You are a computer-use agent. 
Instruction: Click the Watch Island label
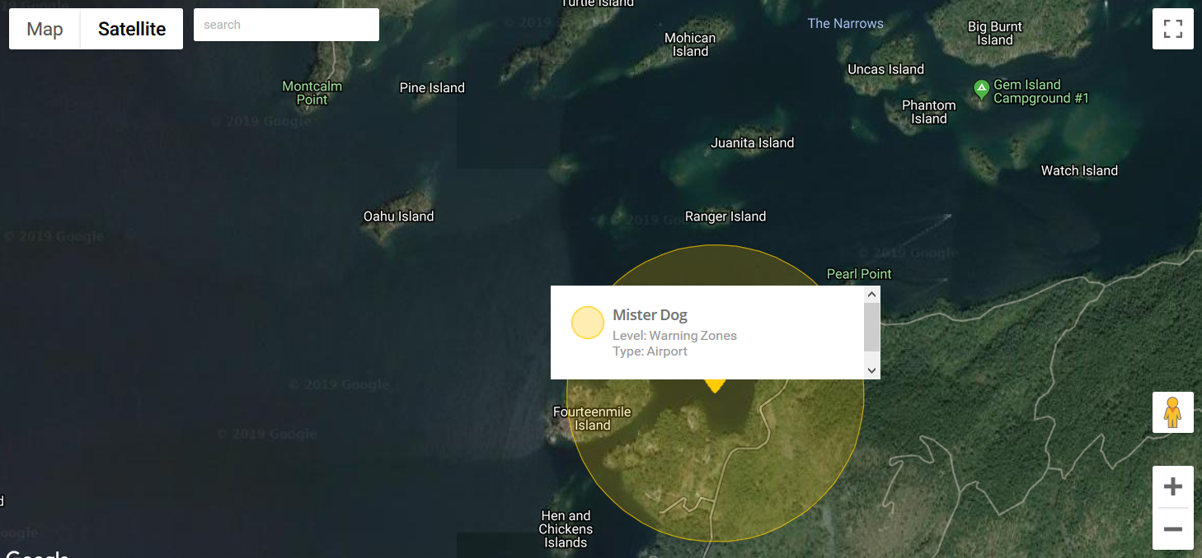[x=1079, y=171]
